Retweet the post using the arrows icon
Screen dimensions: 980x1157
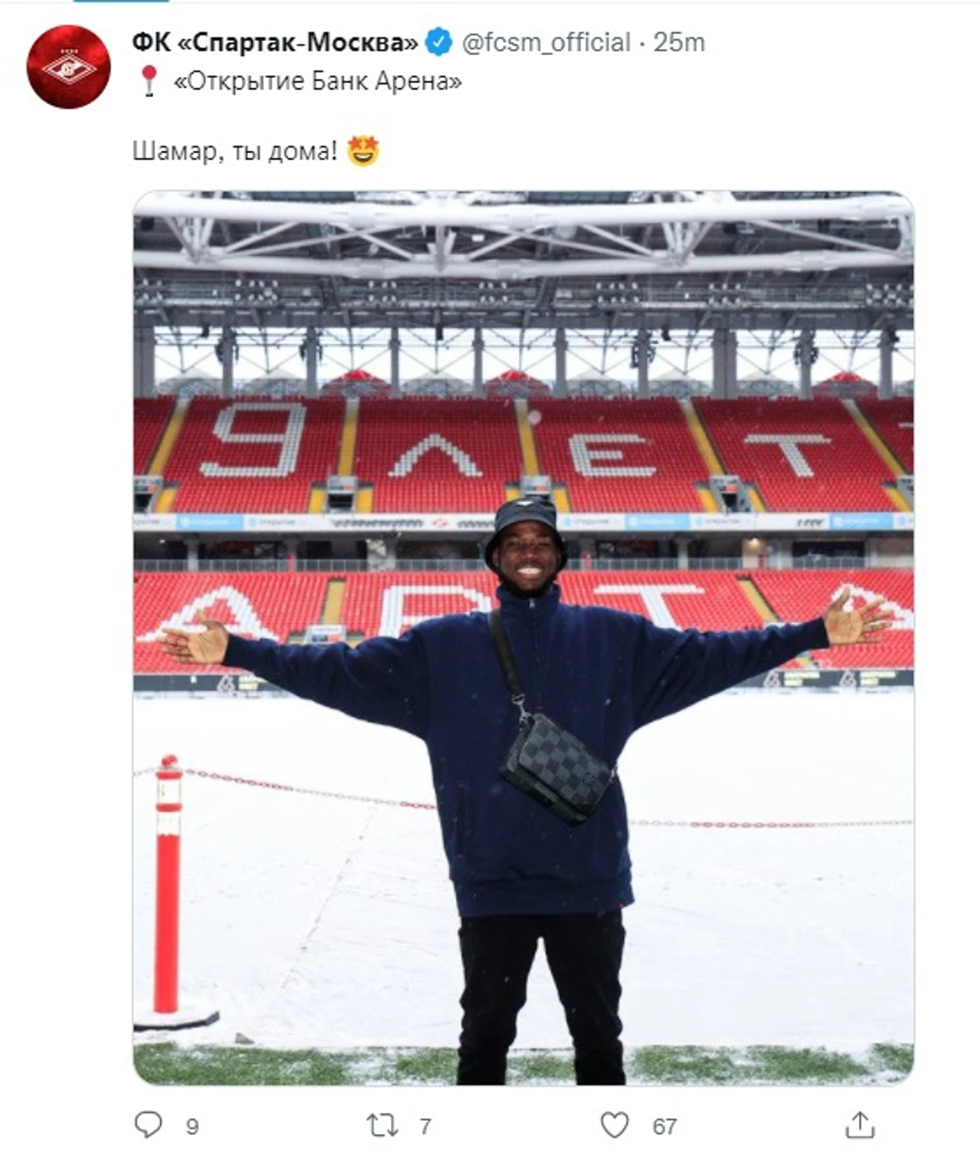382,1125
